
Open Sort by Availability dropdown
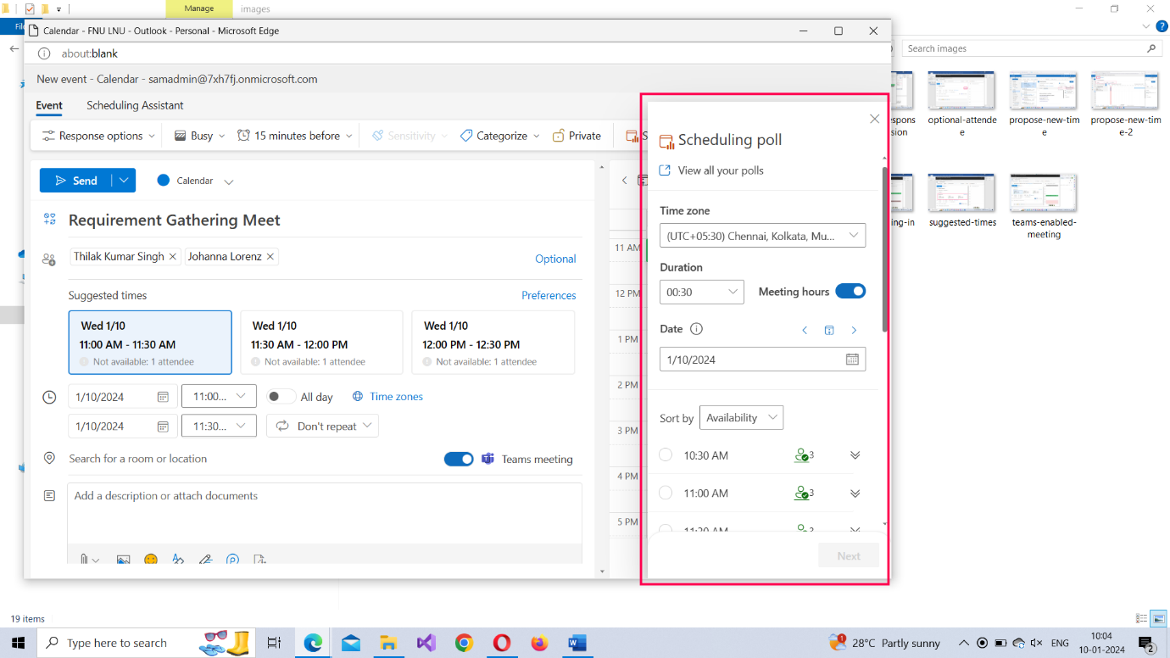tap(741, 417)
